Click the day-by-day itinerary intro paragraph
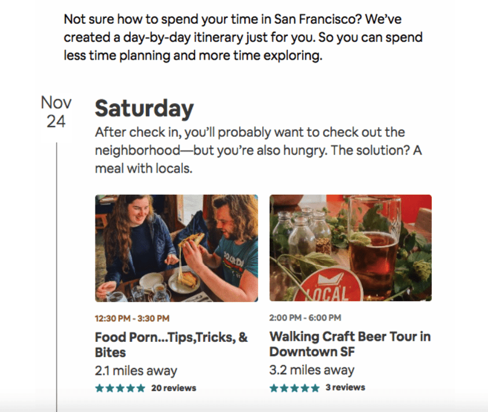This screenshot has height=412, width=488. [243, 38]
